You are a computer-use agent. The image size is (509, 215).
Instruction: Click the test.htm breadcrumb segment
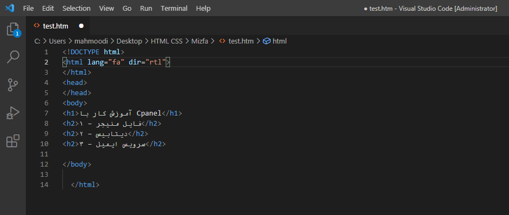tap(241, 41)
